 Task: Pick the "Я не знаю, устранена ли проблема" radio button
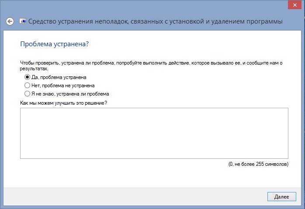(27, 94)
